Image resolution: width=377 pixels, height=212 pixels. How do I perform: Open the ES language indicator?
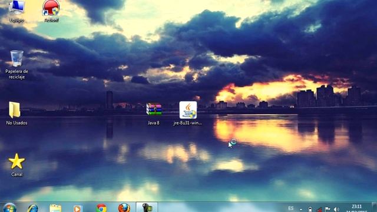click(x=290, y=208)
